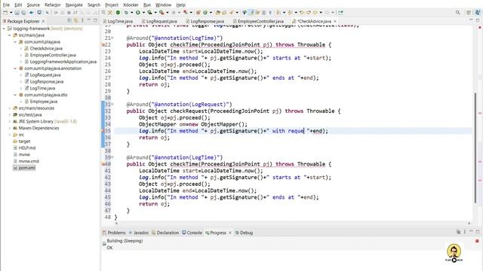Select the Java perspective icon
This screenshot has height=271, width=483.
tap(478, 13)
